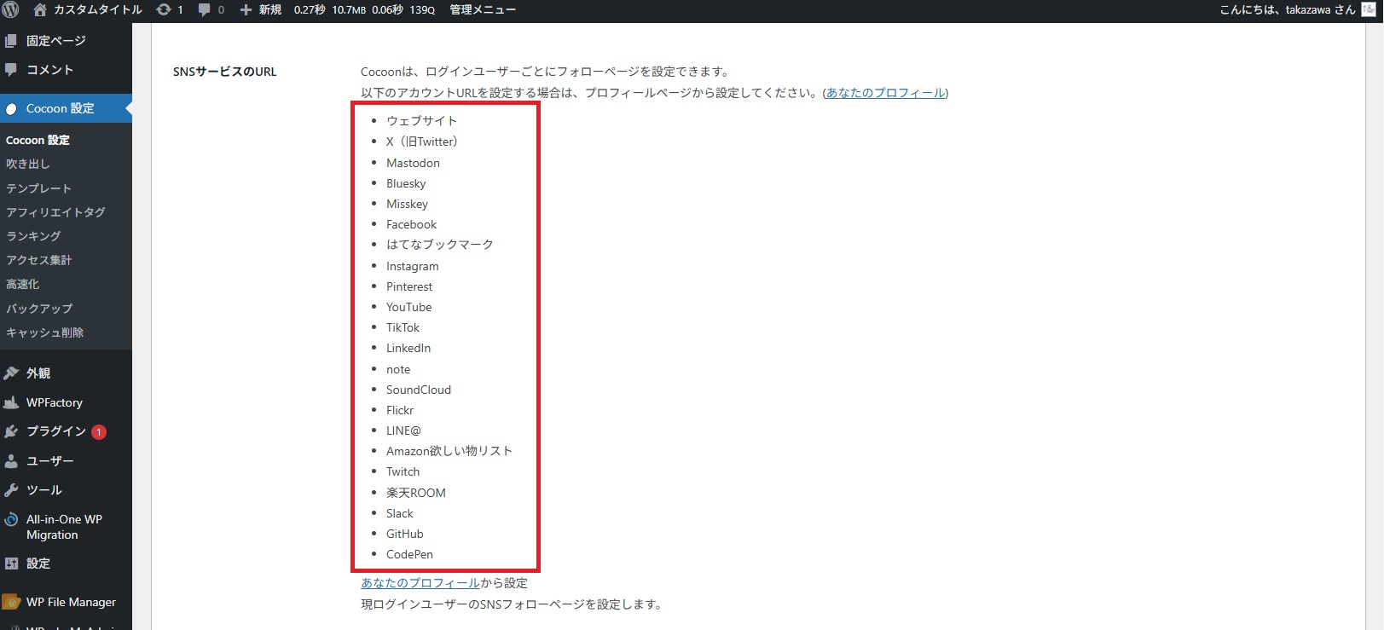Open the カスタムタイトル site home link
The width and height of the screenshot is (1384, 630).
[x=87, y=10]
